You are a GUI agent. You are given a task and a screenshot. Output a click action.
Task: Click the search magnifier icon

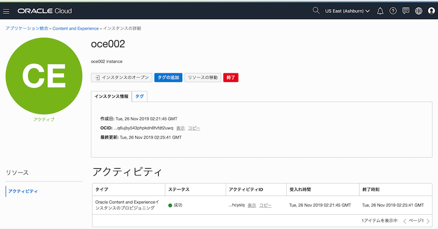315,10
